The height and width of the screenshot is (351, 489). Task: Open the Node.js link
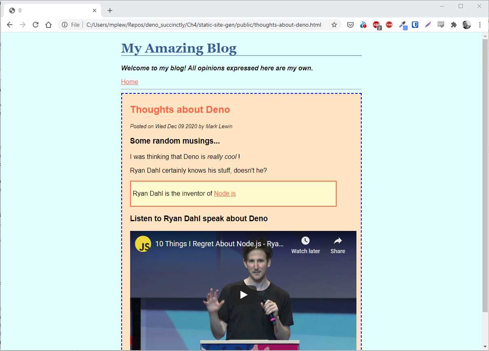[225, 194]
